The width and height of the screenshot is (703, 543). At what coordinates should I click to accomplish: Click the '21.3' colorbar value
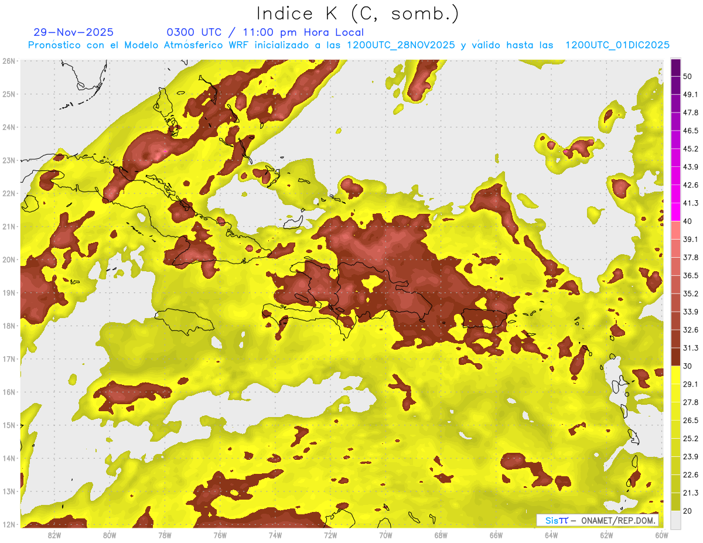pyautogui.click(x=690, y=493)
